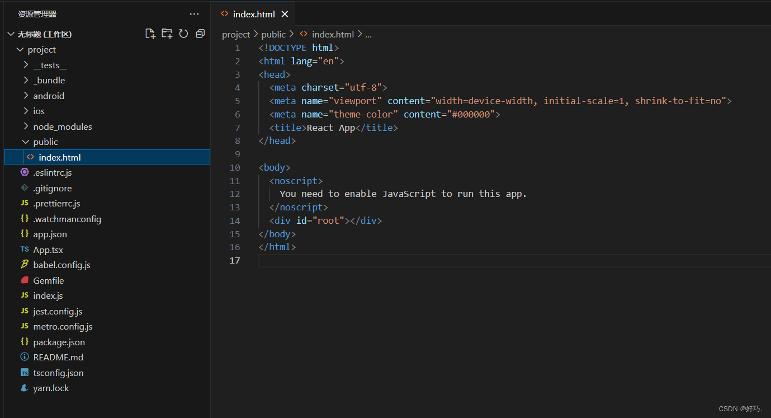Switch to the index.html editor tab
The height and width of the screenshot is (418, 771).
253,14
